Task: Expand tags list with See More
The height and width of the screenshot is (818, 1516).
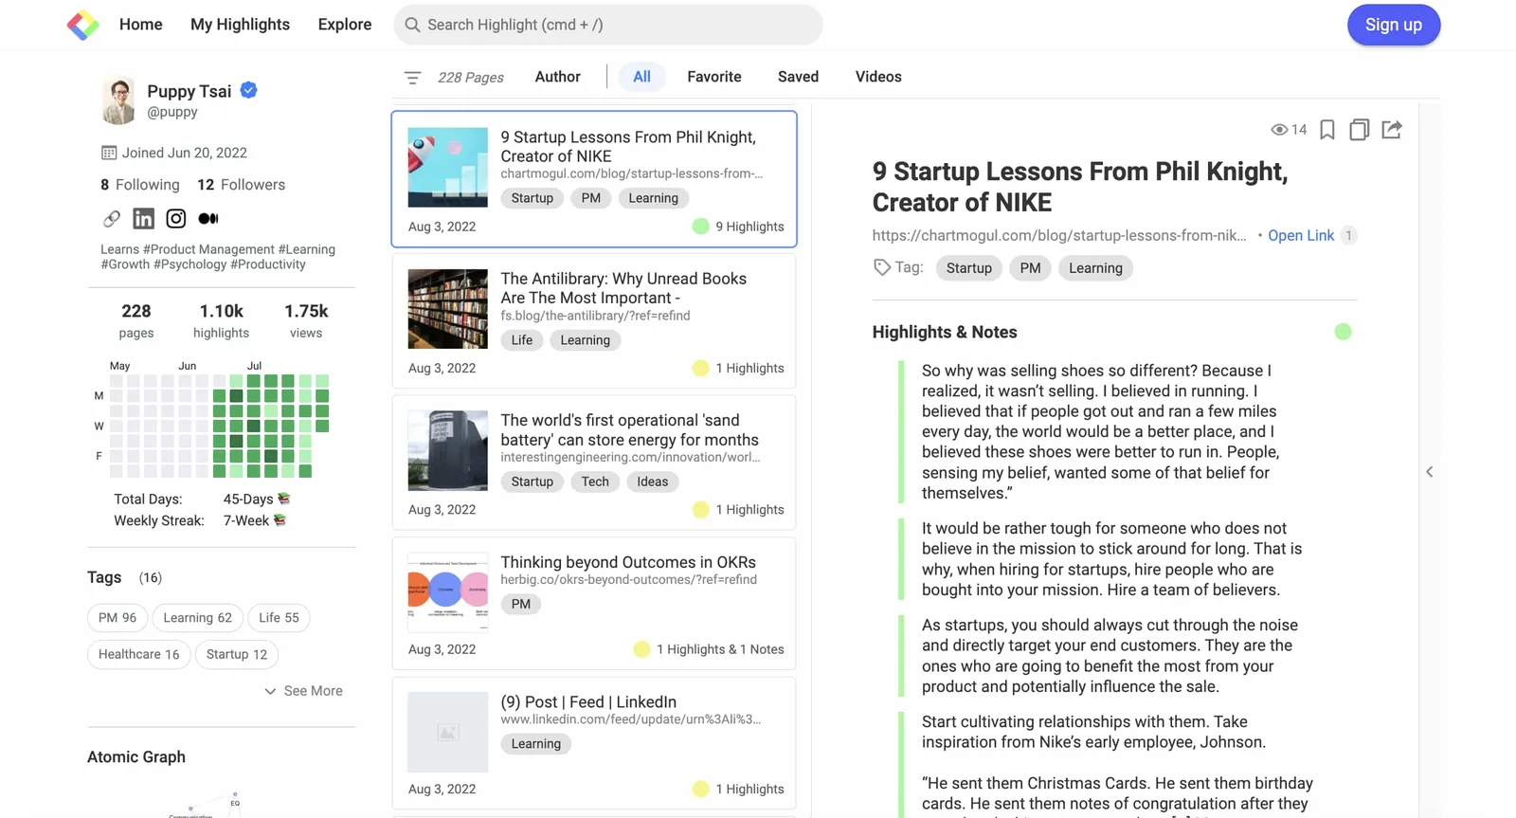Action: pos(303,691)
